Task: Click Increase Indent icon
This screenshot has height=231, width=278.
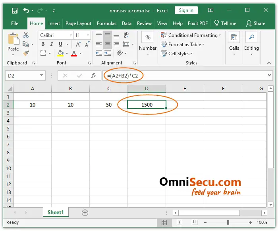Action: coord(108,53)
